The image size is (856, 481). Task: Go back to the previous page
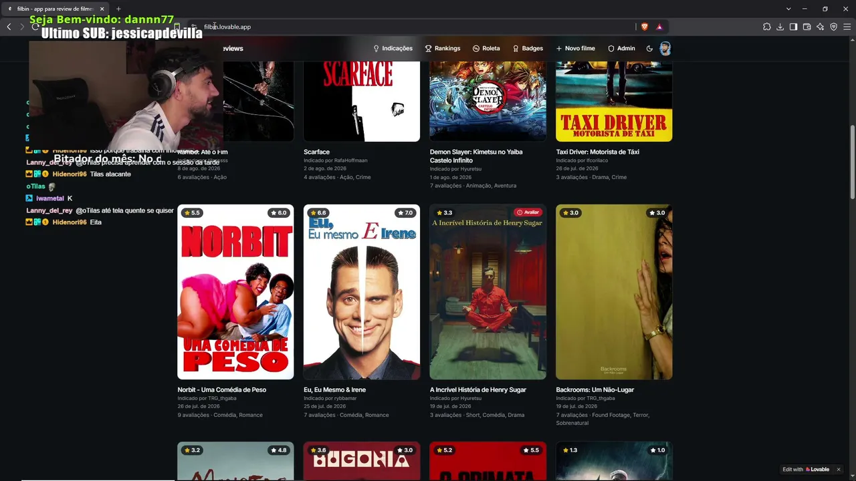[x=9, y=27]
